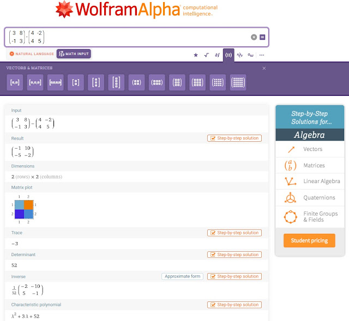Click the orange cell in matrix plot
The height and width of the screenshot is (321, 349).
tap(28, 205)
